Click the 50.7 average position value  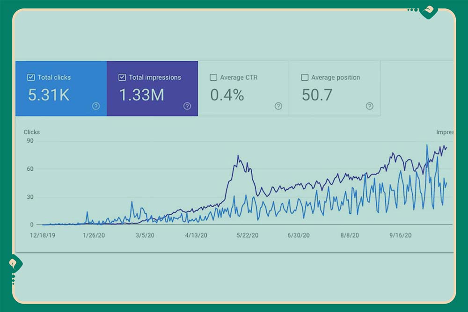tap(317, 95)
